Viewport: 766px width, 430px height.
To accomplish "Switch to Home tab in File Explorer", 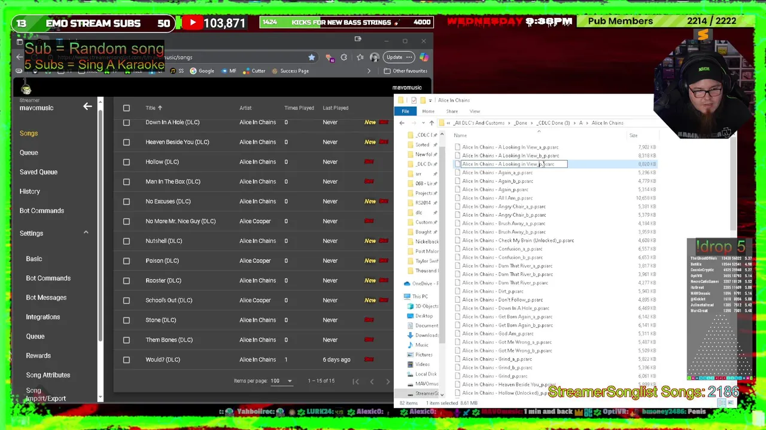I will pyautogui.click(x=428, y=112).
